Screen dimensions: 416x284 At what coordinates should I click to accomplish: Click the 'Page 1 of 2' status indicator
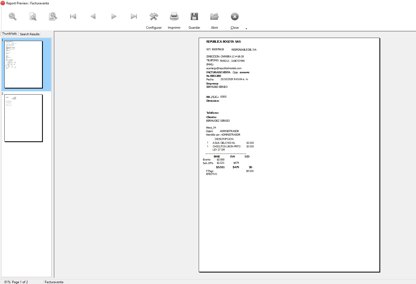pos(20,282)
